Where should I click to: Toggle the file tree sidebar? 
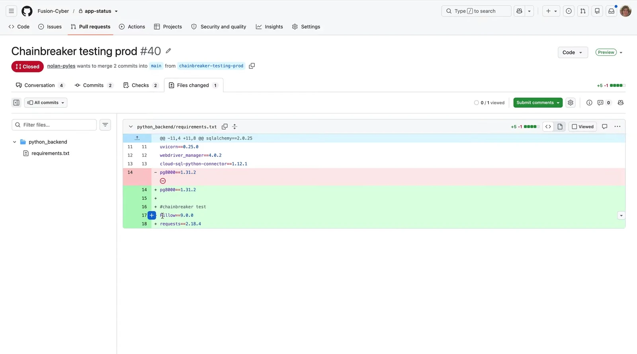[16, 103]
